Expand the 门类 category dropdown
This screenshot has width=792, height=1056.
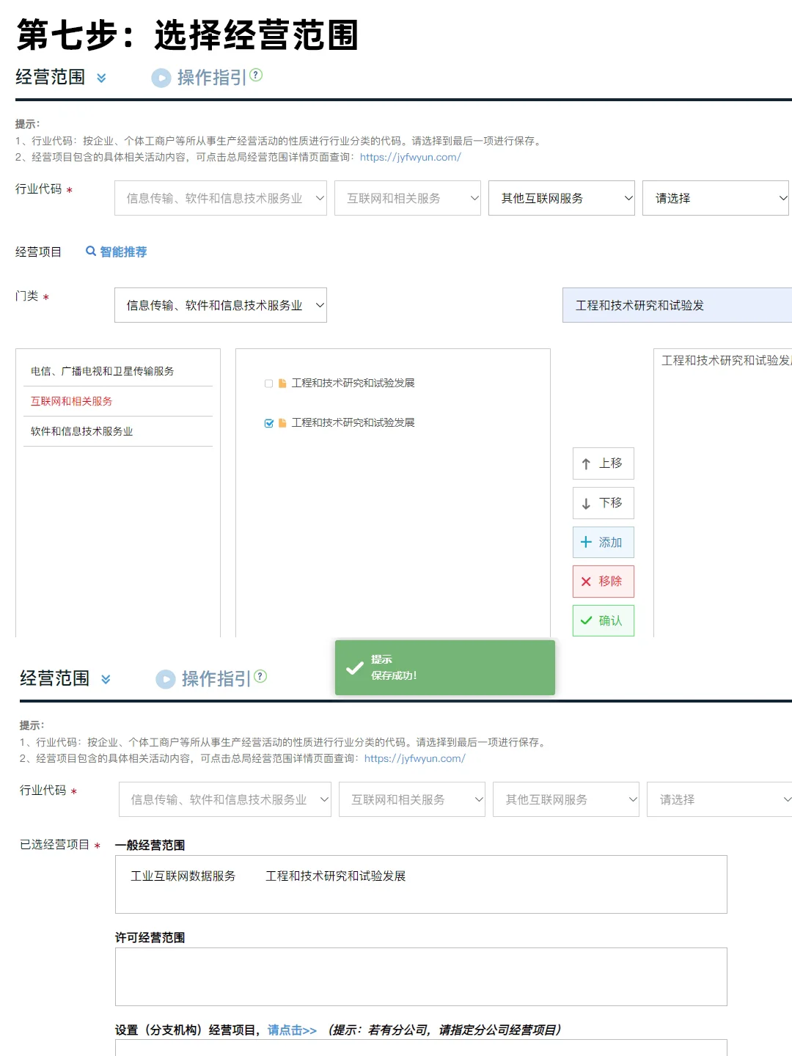(220, 305)
